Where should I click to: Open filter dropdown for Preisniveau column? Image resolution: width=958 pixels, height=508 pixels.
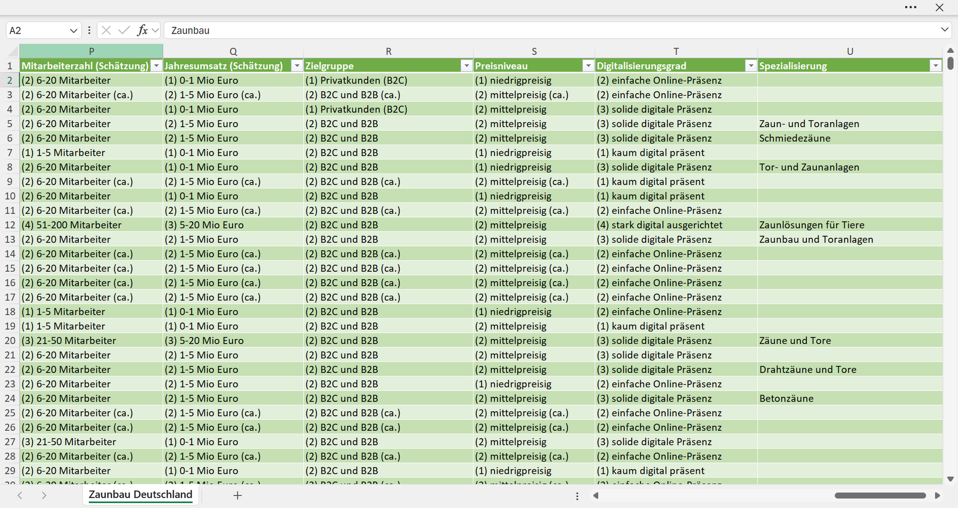point(588,66)
